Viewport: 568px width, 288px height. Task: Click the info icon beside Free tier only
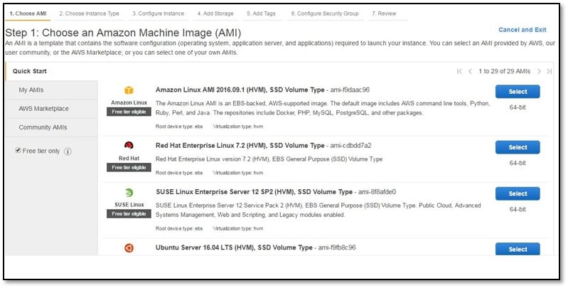pos(68,151)
